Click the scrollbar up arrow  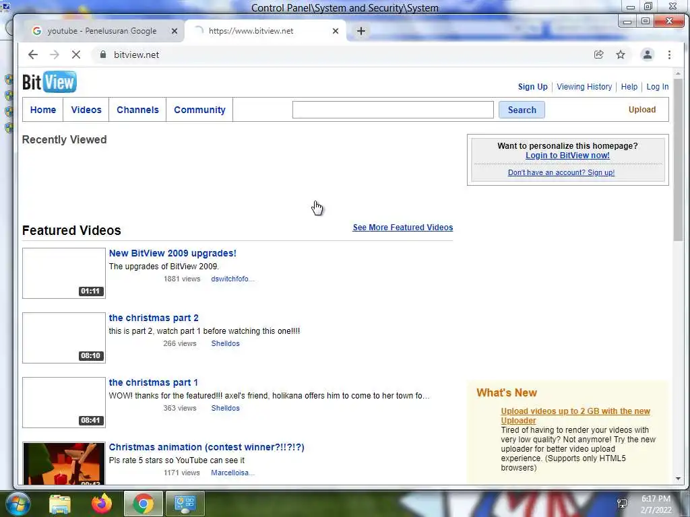click(x=678, y=73)
